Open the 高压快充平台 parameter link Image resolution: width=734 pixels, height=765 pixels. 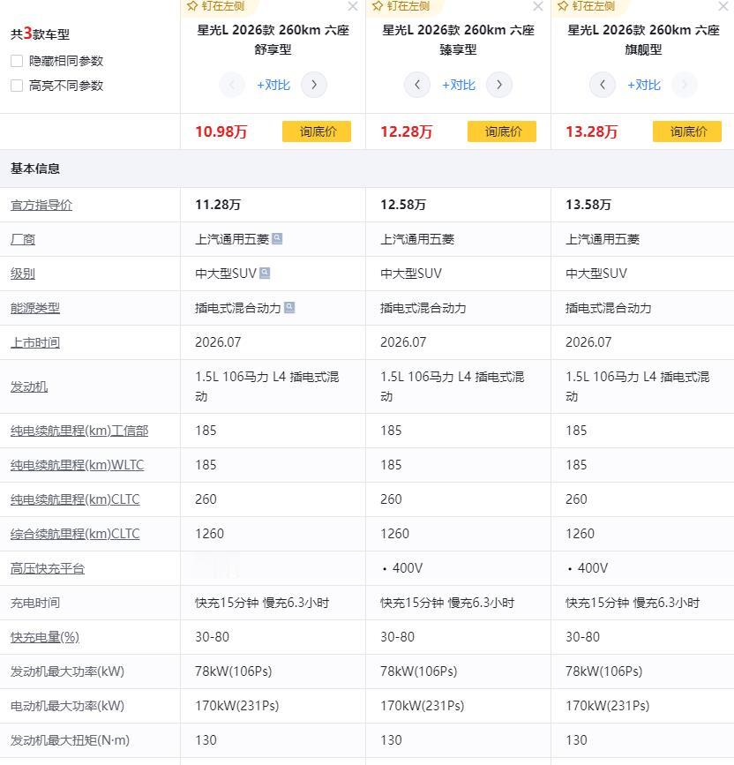pyautogui.click(x=48, y=568)
